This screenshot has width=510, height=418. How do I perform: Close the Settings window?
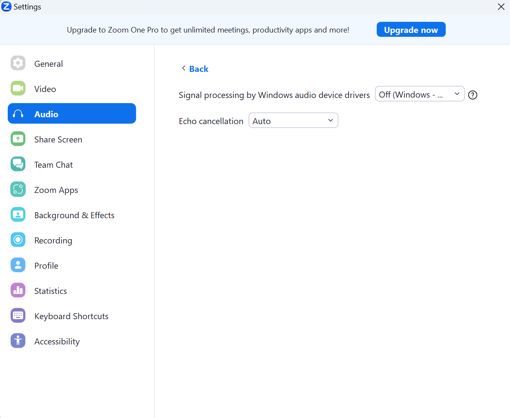(x=501, y=6)
